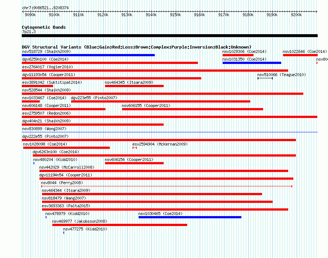The height and width of the screenshot is (258, 328).
Task: Select nsv1022646 (Coe2014) label
Action: [305, 51]
